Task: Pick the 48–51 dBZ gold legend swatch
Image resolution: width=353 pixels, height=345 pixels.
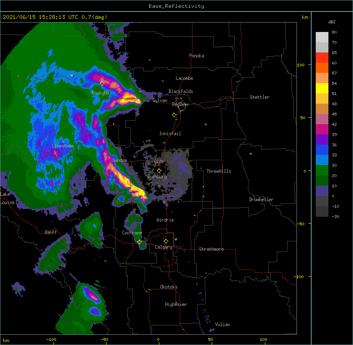Action: [322, 99]
